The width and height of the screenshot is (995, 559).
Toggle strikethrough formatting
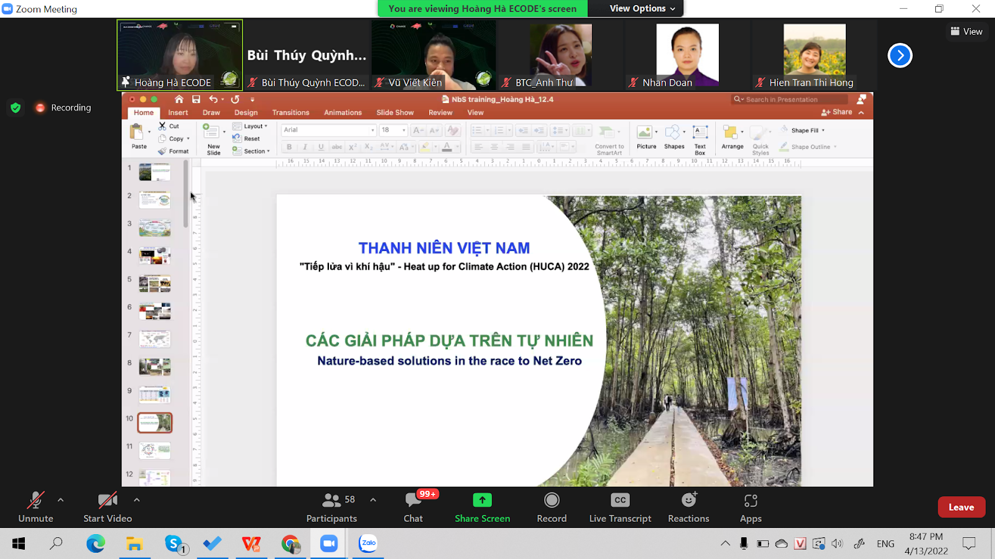(336, 147)
